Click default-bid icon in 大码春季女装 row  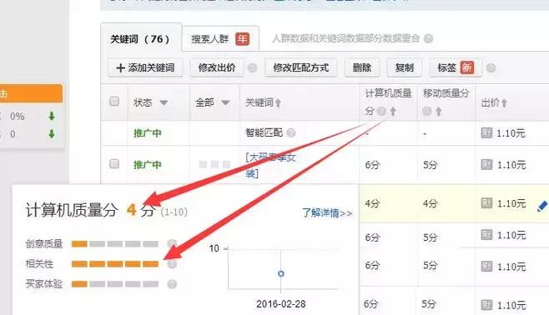pyautogui.click(x=486, y=164)
